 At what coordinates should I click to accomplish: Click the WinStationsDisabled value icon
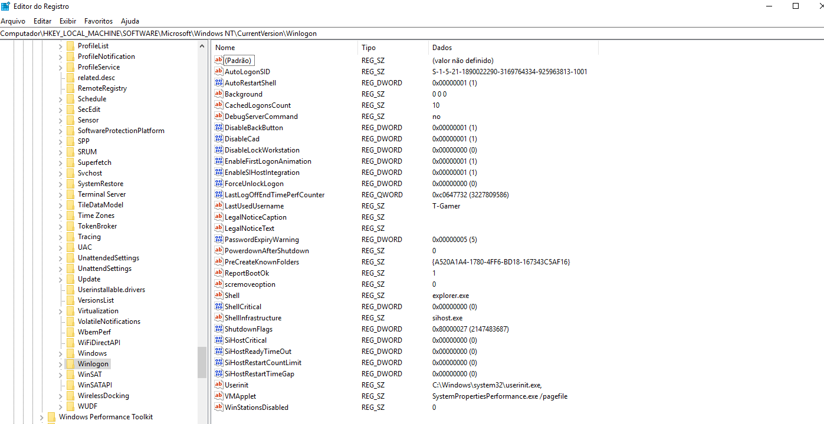(x=219, y=407)
